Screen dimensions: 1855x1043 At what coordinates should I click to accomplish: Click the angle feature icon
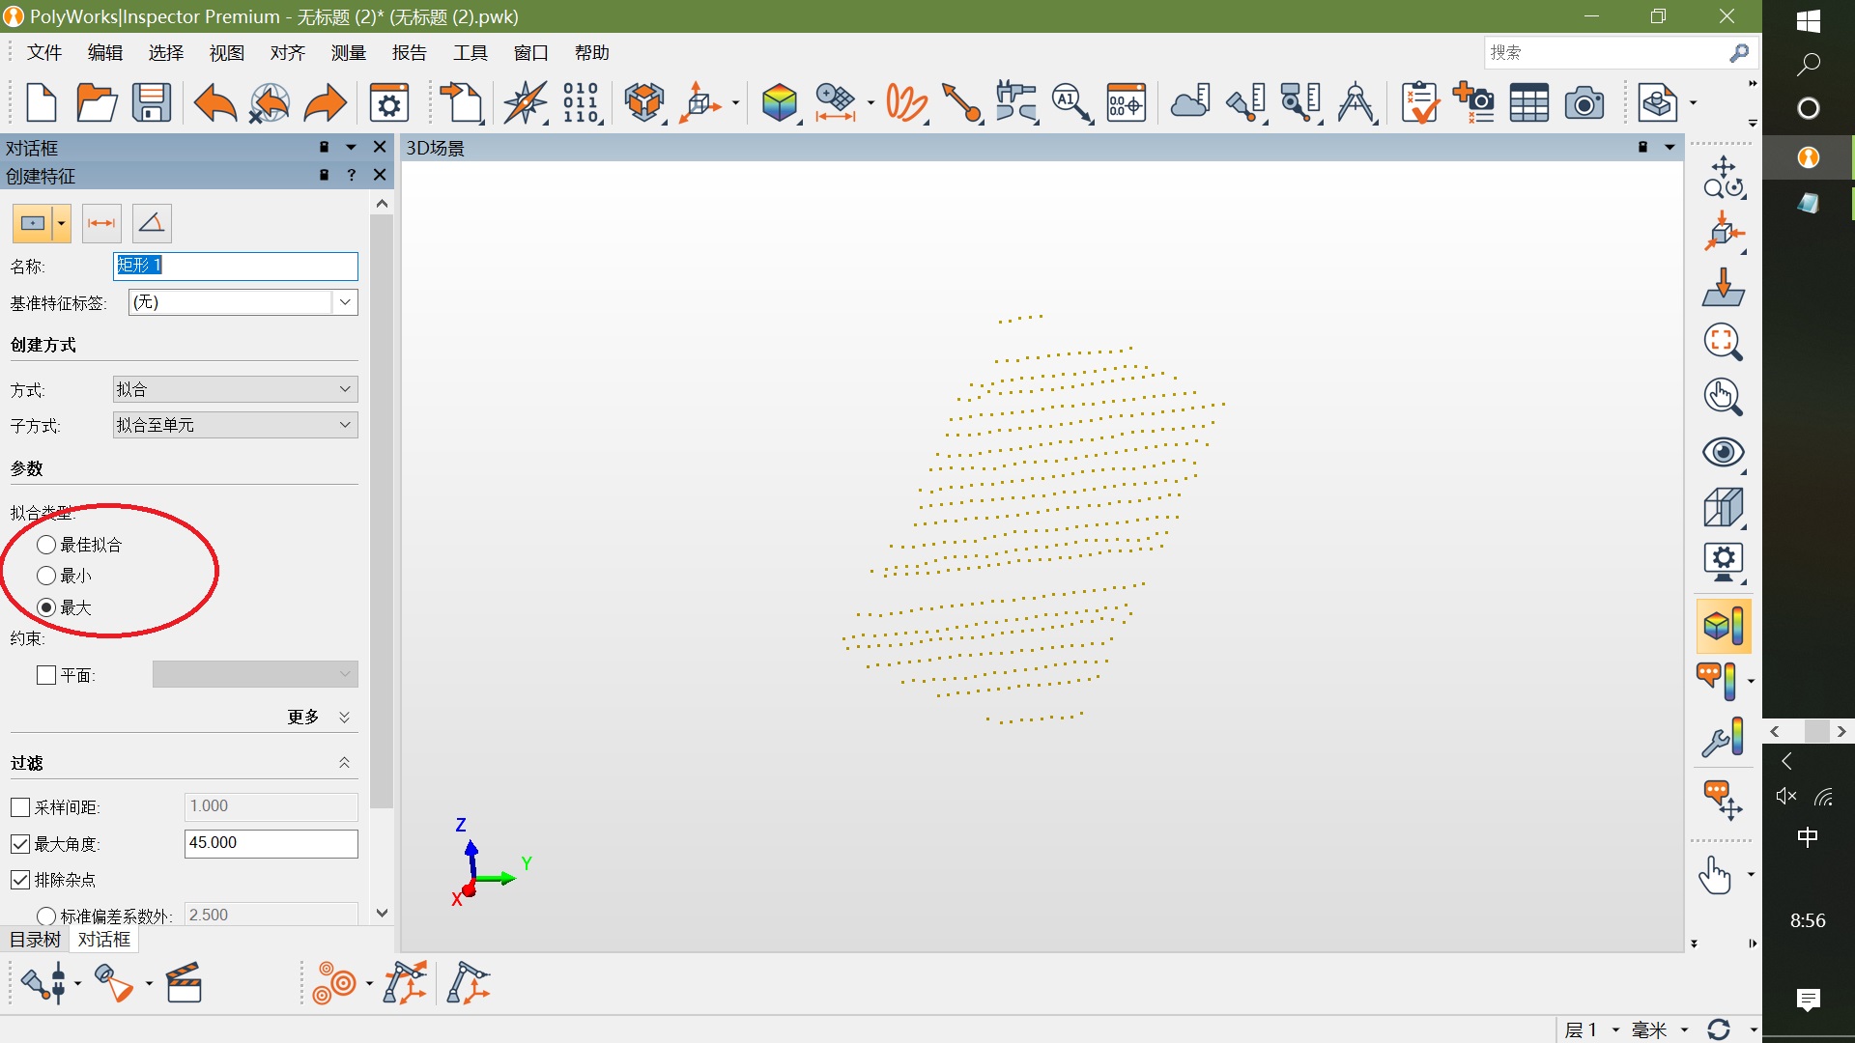[x=152, y=223]
